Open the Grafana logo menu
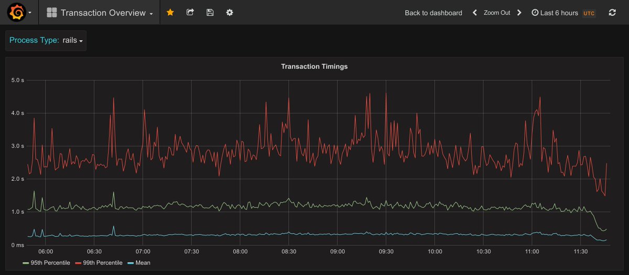This screenshot has height=275, width=629. [x=16, y=12]
